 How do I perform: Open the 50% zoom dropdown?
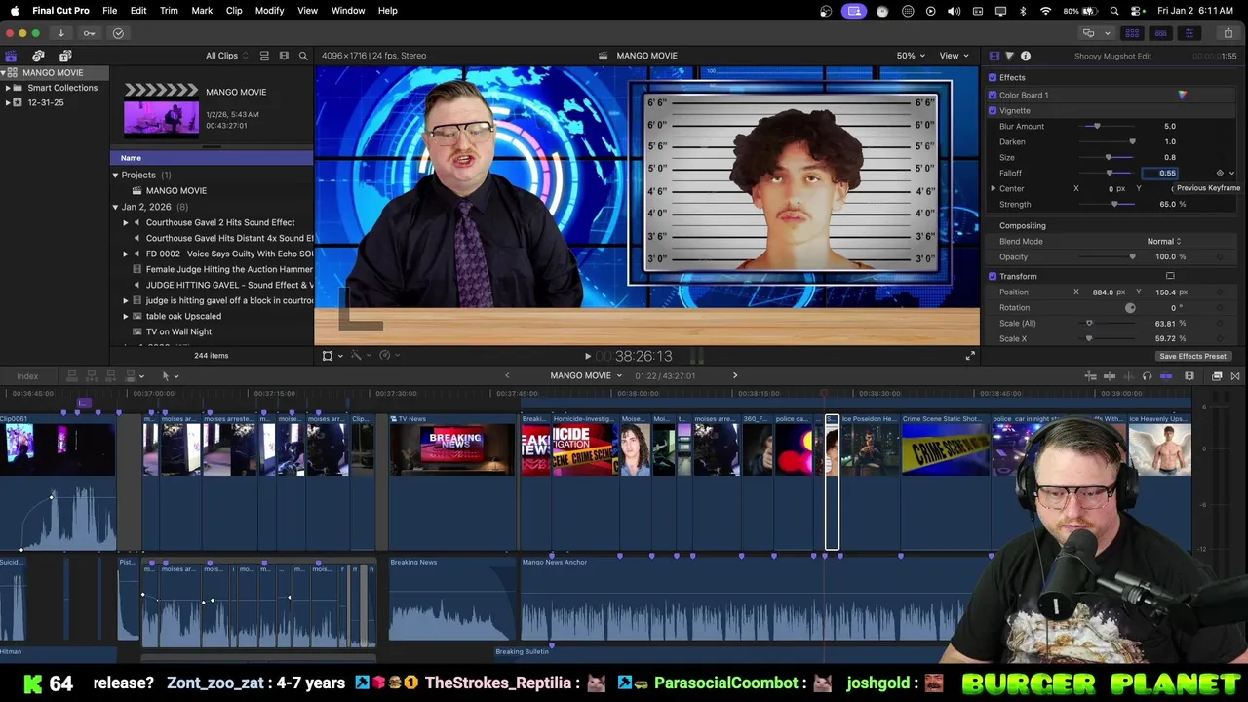pos(911,56)
